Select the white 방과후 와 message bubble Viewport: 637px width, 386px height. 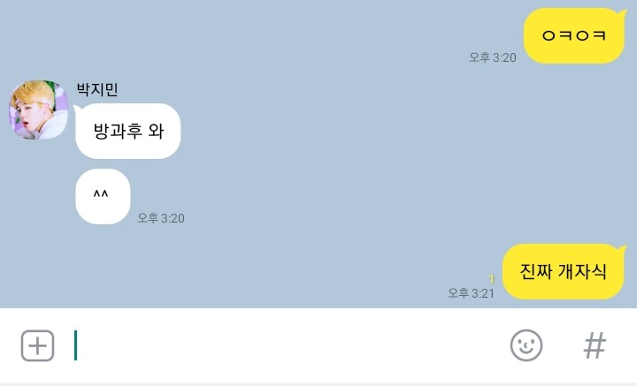(127, 131)
